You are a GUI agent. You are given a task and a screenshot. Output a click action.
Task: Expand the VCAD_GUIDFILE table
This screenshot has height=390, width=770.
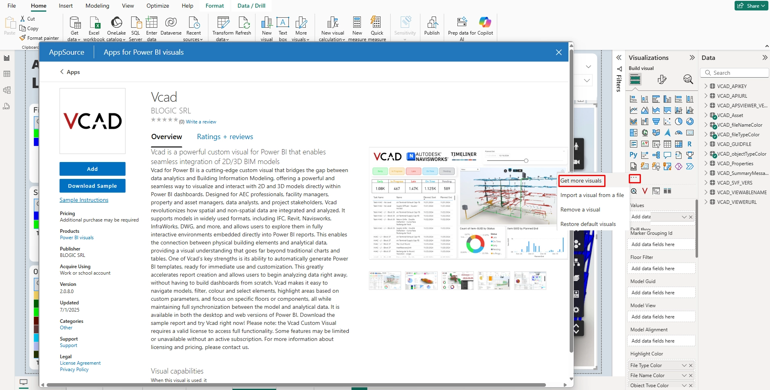click(706, 144)
